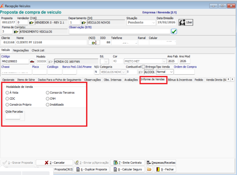Click 9 - Fechar button
237x175 pixels.
pyautogui.click(x=165, y=169)
